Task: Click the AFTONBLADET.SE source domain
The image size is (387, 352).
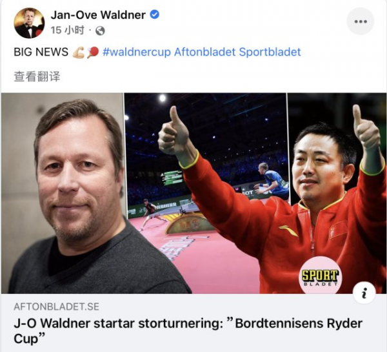Action: click(57, 307)
